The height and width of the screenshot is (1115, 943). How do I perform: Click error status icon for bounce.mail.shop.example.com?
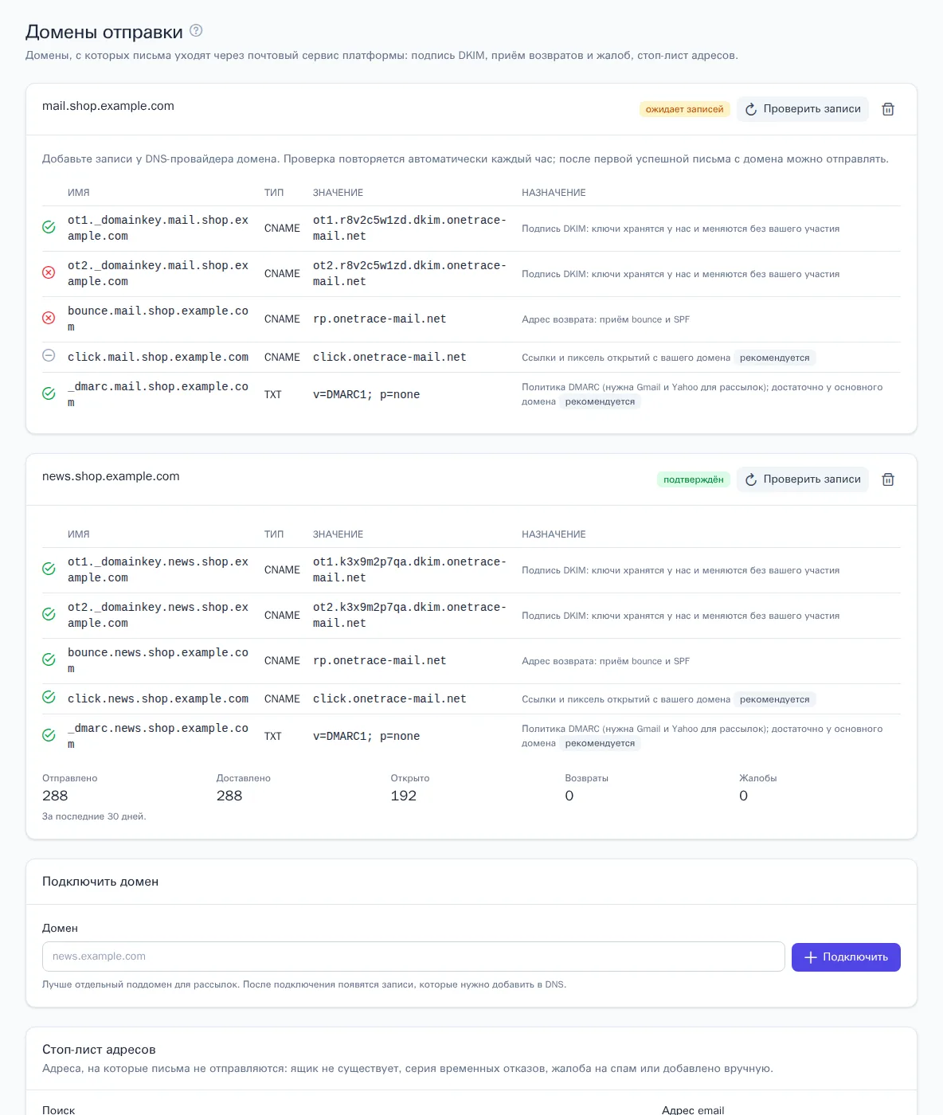49,318
